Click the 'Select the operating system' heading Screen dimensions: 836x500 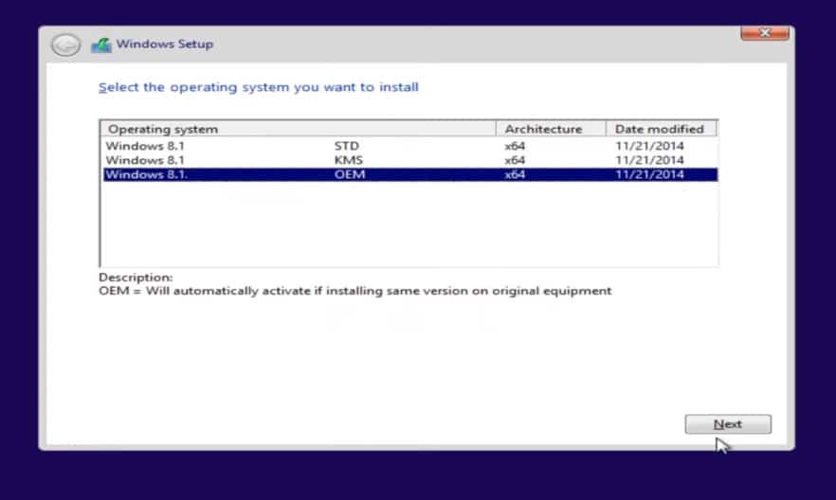point(259,87)
